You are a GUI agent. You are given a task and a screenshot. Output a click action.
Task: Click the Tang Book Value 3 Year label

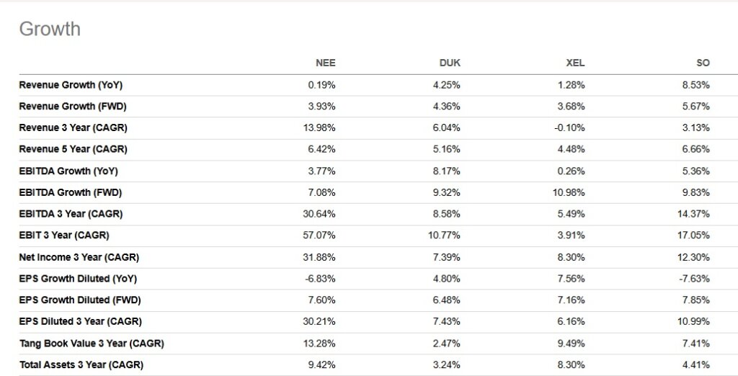pos(91,344)
